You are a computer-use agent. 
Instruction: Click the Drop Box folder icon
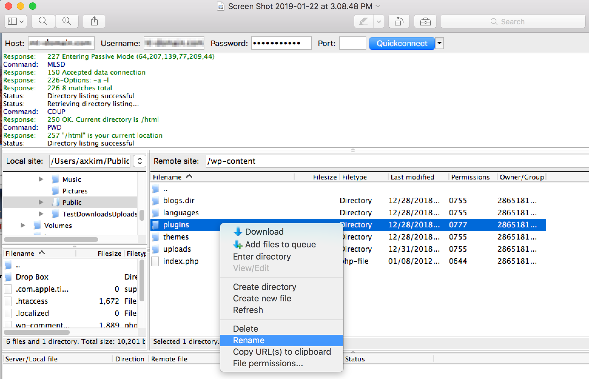click(x=8, y=277)
